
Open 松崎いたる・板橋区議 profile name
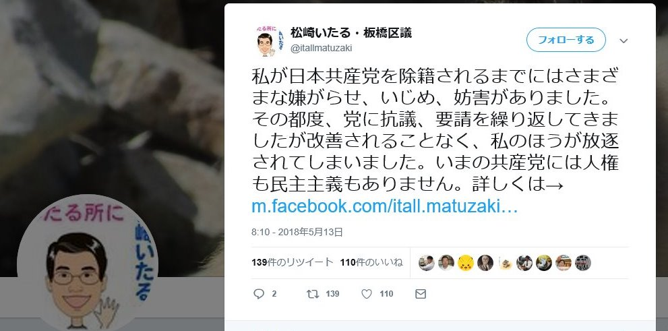click(x=351, y=33)
